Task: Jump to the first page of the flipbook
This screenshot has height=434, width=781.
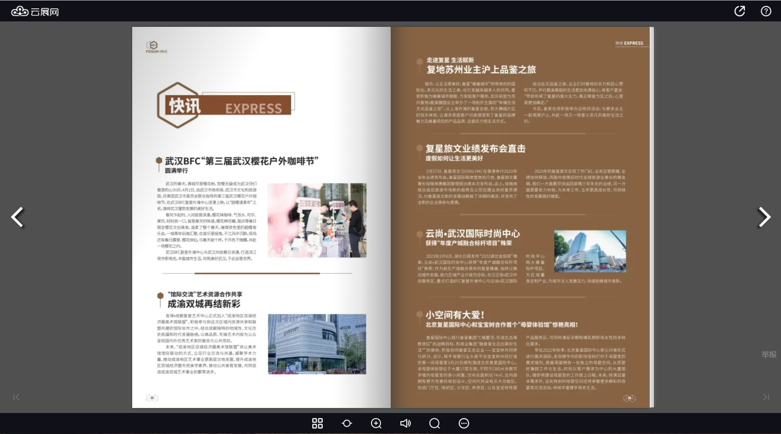Action: pyautogui.click(x=16, y=397)
